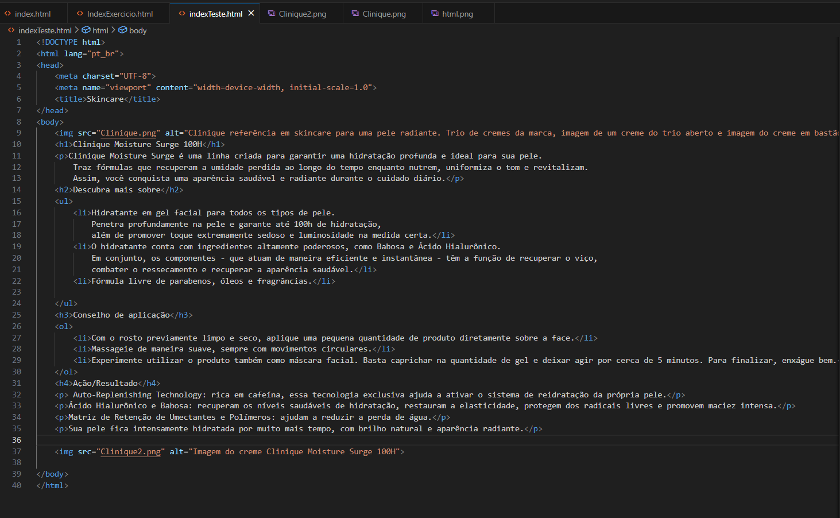Open the Clinique2.png link on line 37
Screen dimensions: 840x518
tap(130, 452)
